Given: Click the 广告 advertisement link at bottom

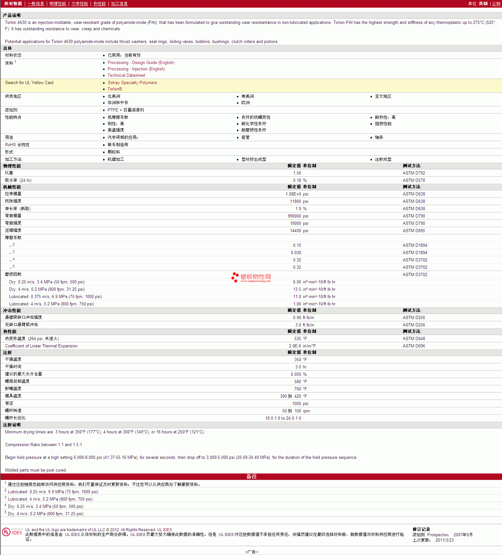Looking at the screenshot, I should tap(252, 552).
